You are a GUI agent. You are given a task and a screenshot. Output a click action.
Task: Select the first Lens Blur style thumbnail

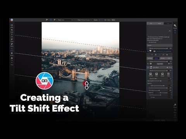pos(151,74)
